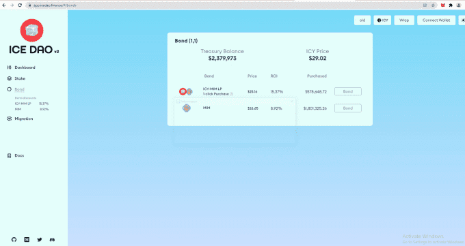Viewport: 465px width, 246px height.
Task: Open the ICY info dropdown button
Action: tap(382, 20)
